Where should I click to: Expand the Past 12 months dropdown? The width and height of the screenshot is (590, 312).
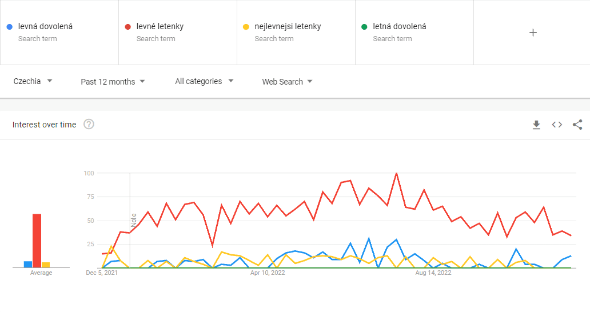[113, 82]
